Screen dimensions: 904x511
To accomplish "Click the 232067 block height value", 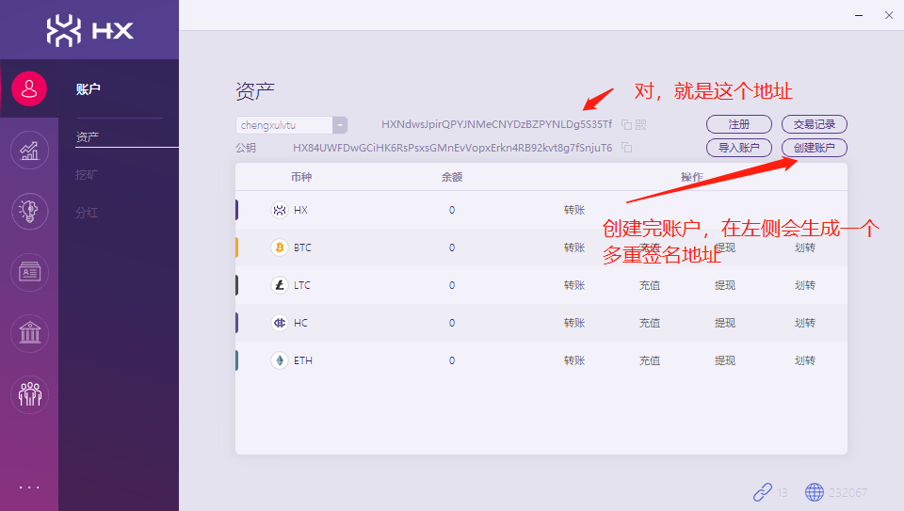I will click(847, 492).
